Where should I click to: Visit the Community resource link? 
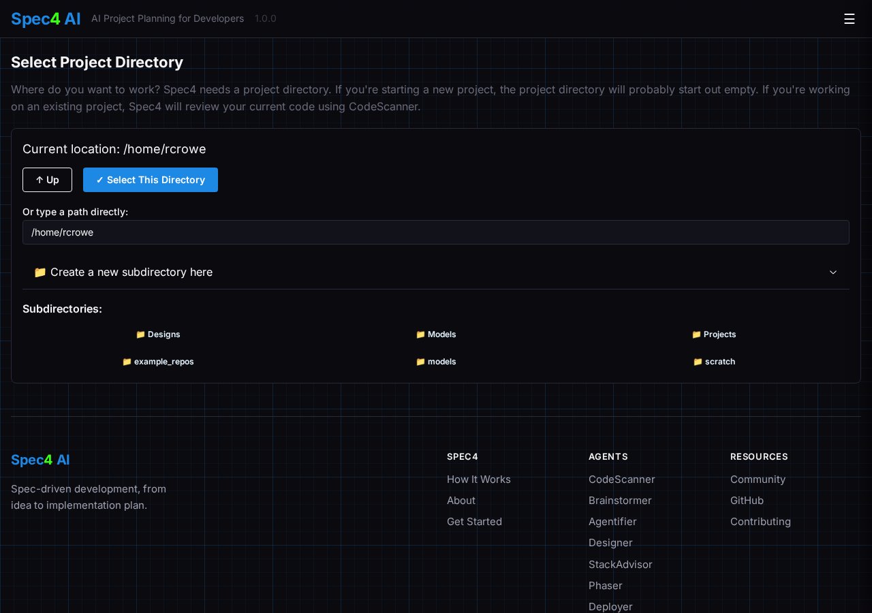tap(758, 480)
